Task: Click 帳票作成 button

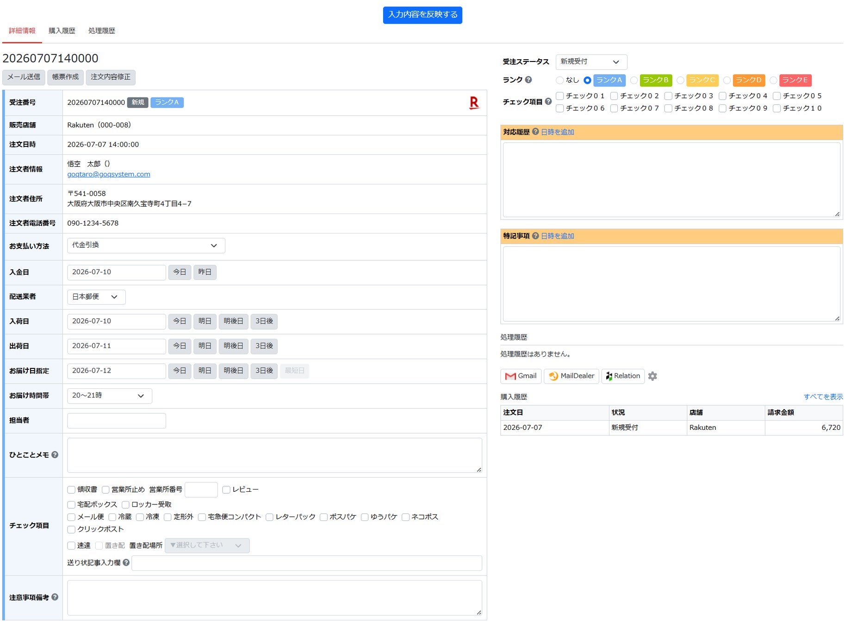Action: (x=65, y=77)
